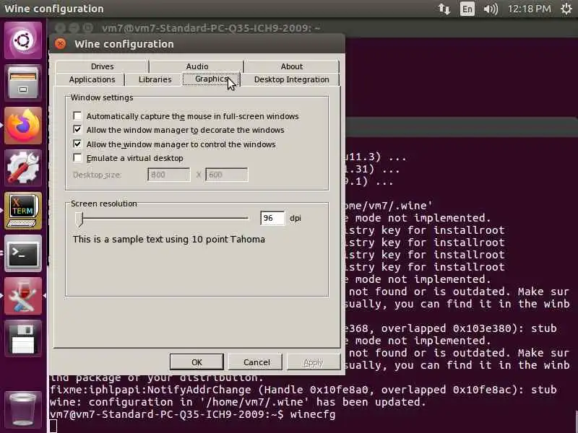Click the desktop width field showing 800
Viewport: 578px width, 433px height.
coord(169,175)
